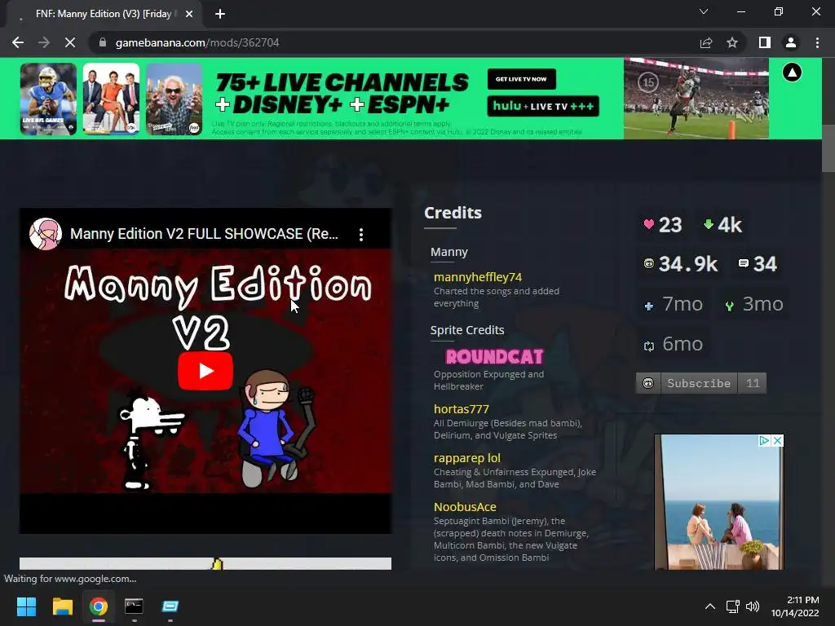Select the FNF: Manny Edition (V3) tab
835x626 pixels.
tap(104, 14)
